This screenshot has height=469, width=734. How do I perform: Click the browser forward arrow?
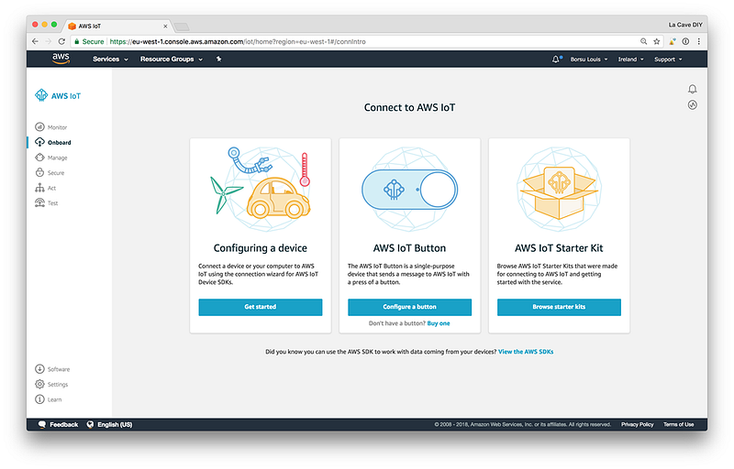(x=48, y=41)
